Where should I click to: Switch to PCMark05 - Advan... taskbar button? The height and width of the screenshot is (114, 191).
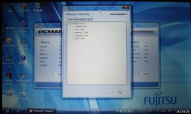point(42,111)
